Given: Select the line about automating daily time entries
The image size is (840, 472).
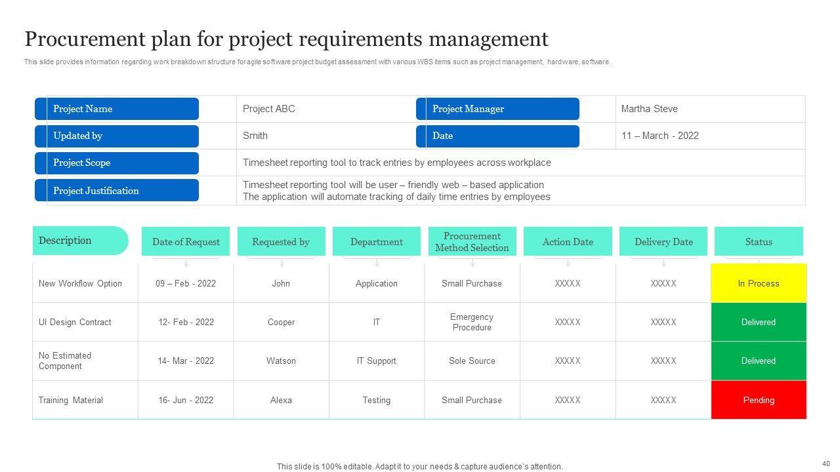Looking at the screenshot, I should (396, 197).
